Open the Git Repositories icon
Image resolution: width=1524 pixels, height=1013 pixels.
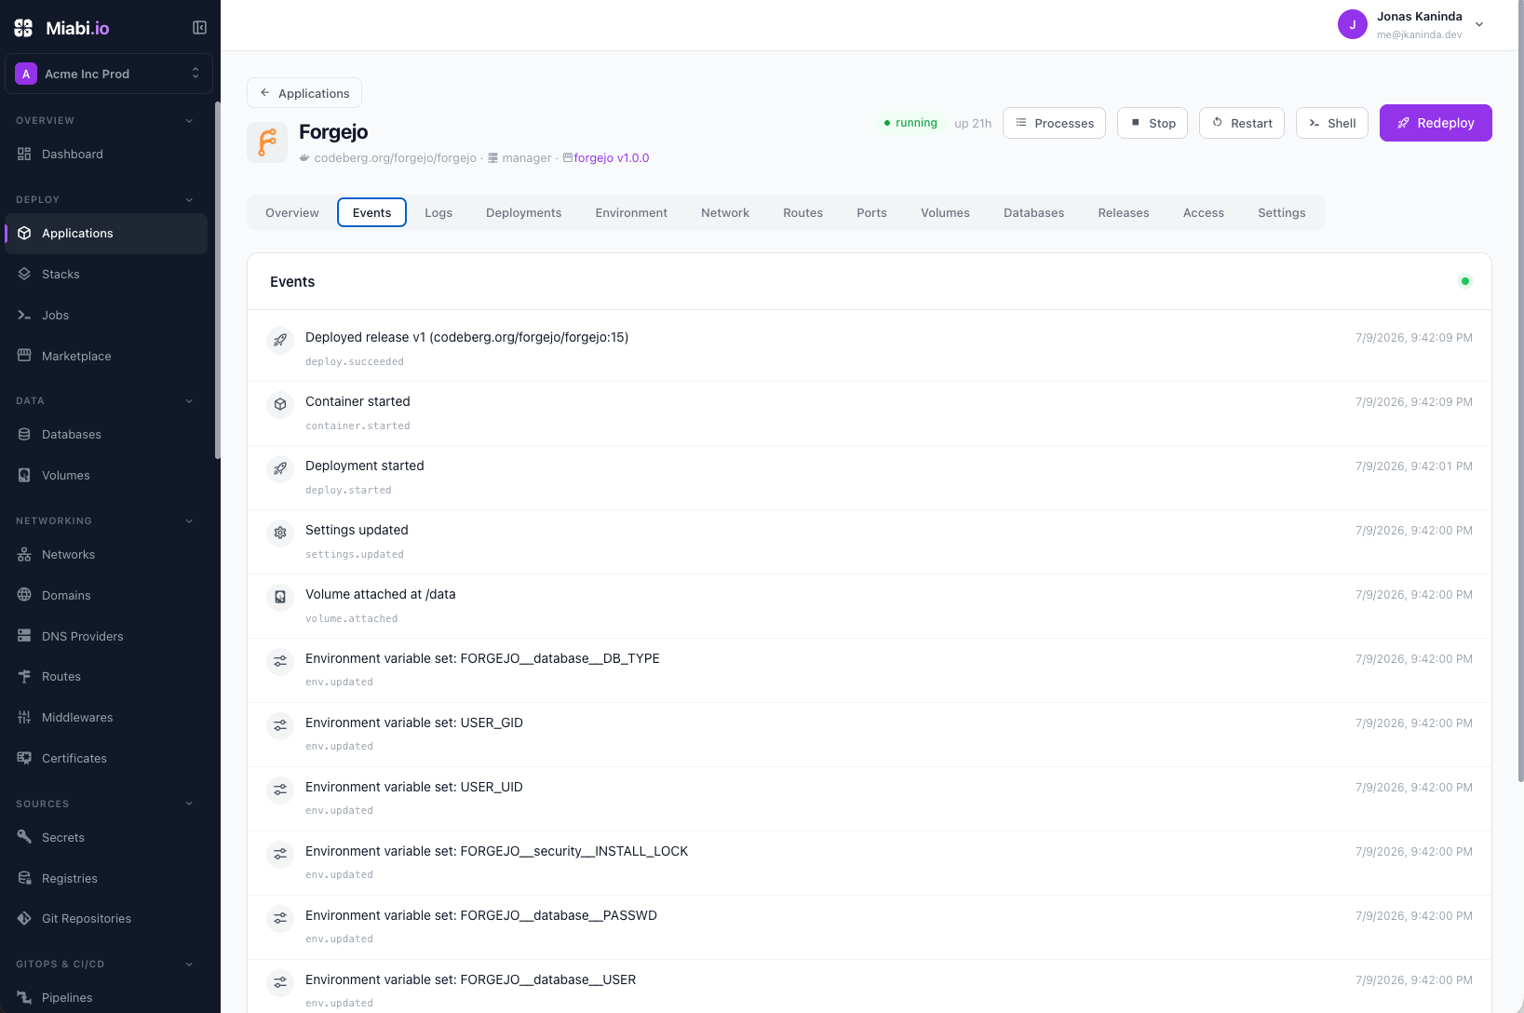[x=24, y=918]
